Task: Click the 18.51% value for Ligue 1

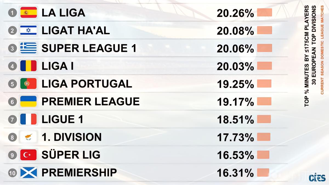Action: [235, 120]
